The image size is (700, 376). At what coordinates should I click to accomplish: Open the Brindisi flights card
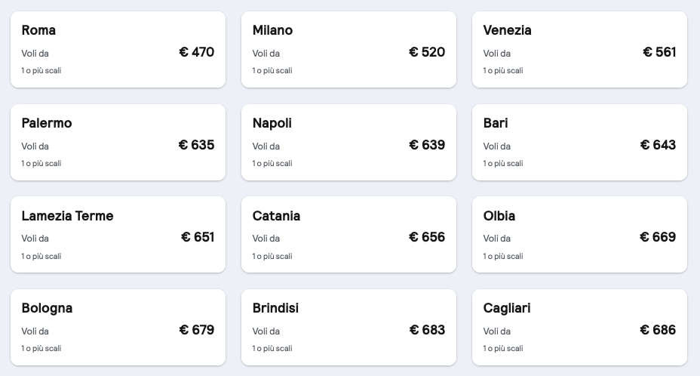(x=348, y=327)
